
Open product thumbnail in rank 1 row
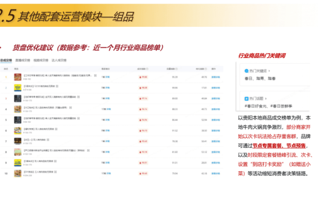[x=18, y=77]
